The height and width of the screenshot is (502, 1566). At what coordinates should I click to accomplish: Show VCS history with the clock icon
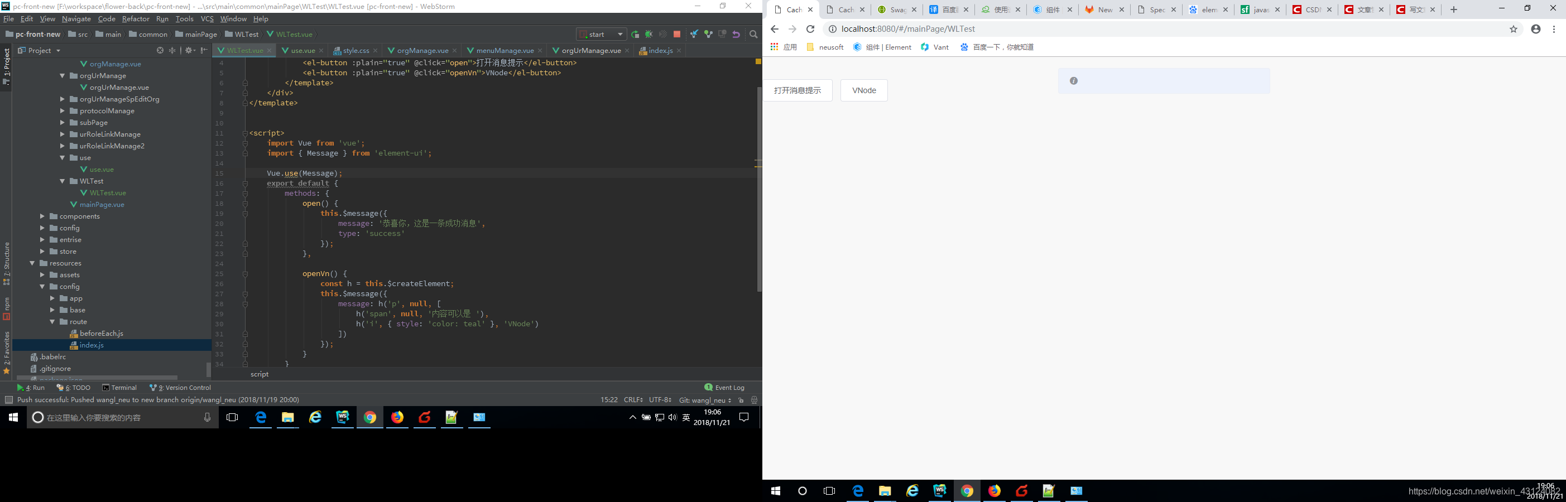point(722,35)
